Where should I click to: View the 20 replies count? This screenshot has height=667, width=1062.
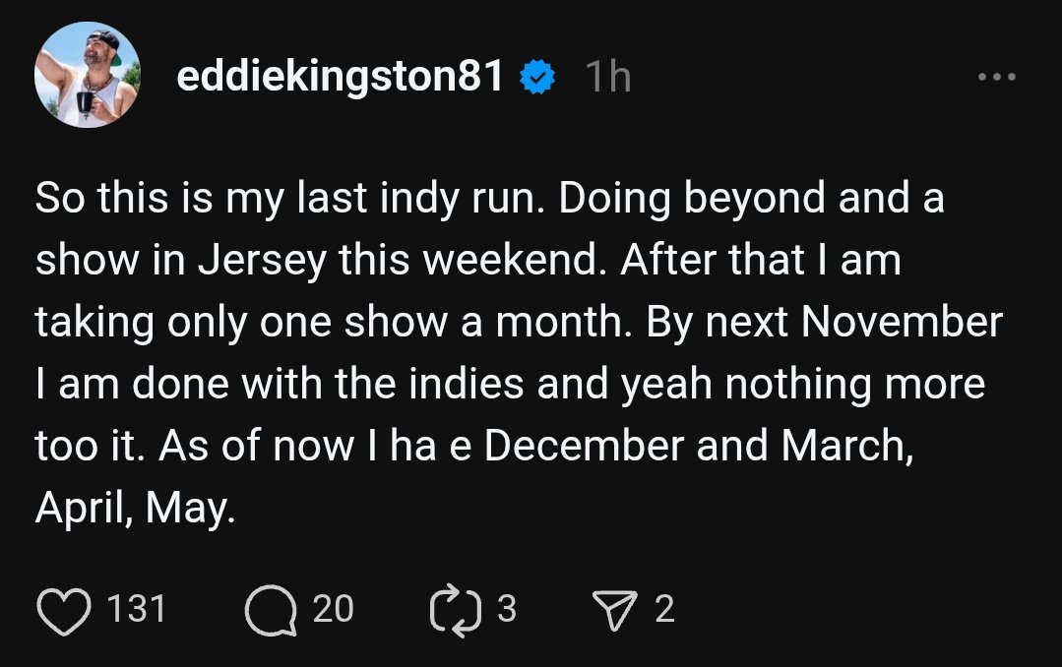[x=333, y=610]
